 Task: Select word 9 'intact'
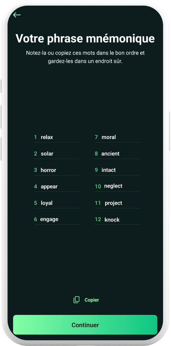109,170
